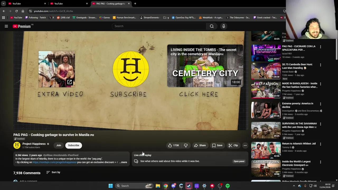Open options for Surviving in the Savannah video
This screenshot has height=190, width=338.
321,124
